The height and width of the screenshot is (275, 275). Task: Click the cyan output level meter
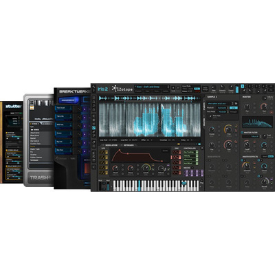click(x=237, y=89)
